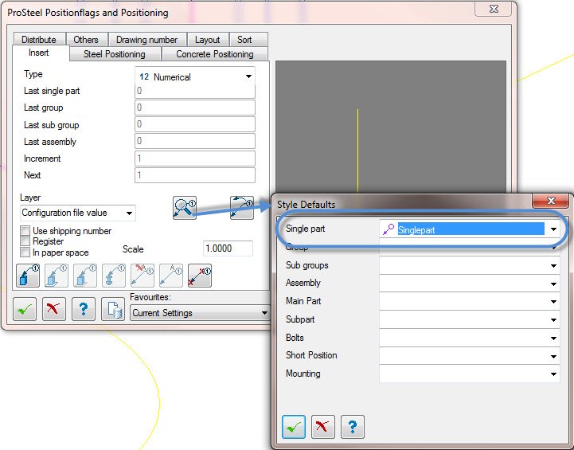Close the ProSteel Positionflags dialog

494,9
